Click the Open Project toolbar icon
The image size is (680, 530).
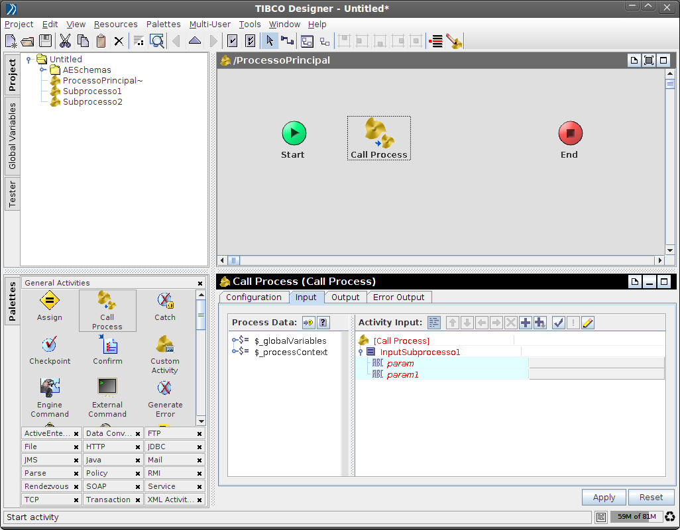27,41
